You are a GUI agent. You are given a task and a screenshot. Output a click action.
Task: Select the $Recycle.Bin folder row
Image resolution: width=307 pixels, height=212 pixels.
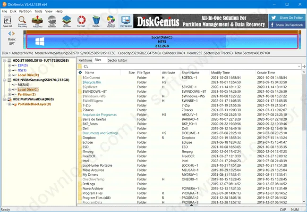[x=189, y=82]
